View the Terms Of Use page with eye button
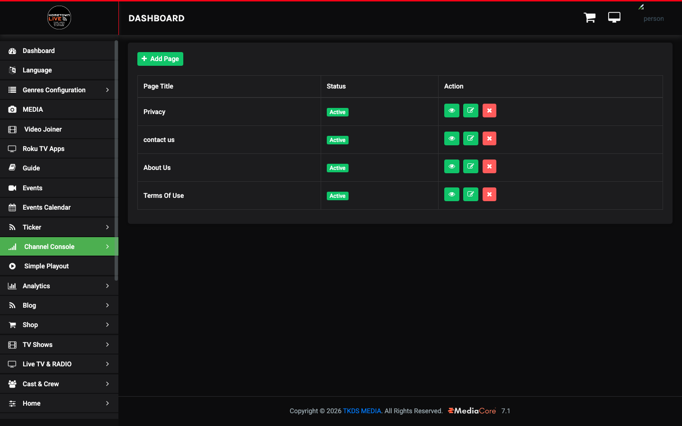Image resolution: width=682 pixels, height=426 pixels. 452,195
